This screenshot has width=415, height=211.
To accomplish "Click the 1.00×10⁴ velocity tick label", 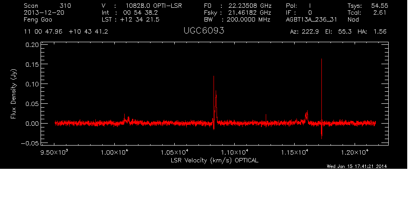I will click(x=114, y=152).
